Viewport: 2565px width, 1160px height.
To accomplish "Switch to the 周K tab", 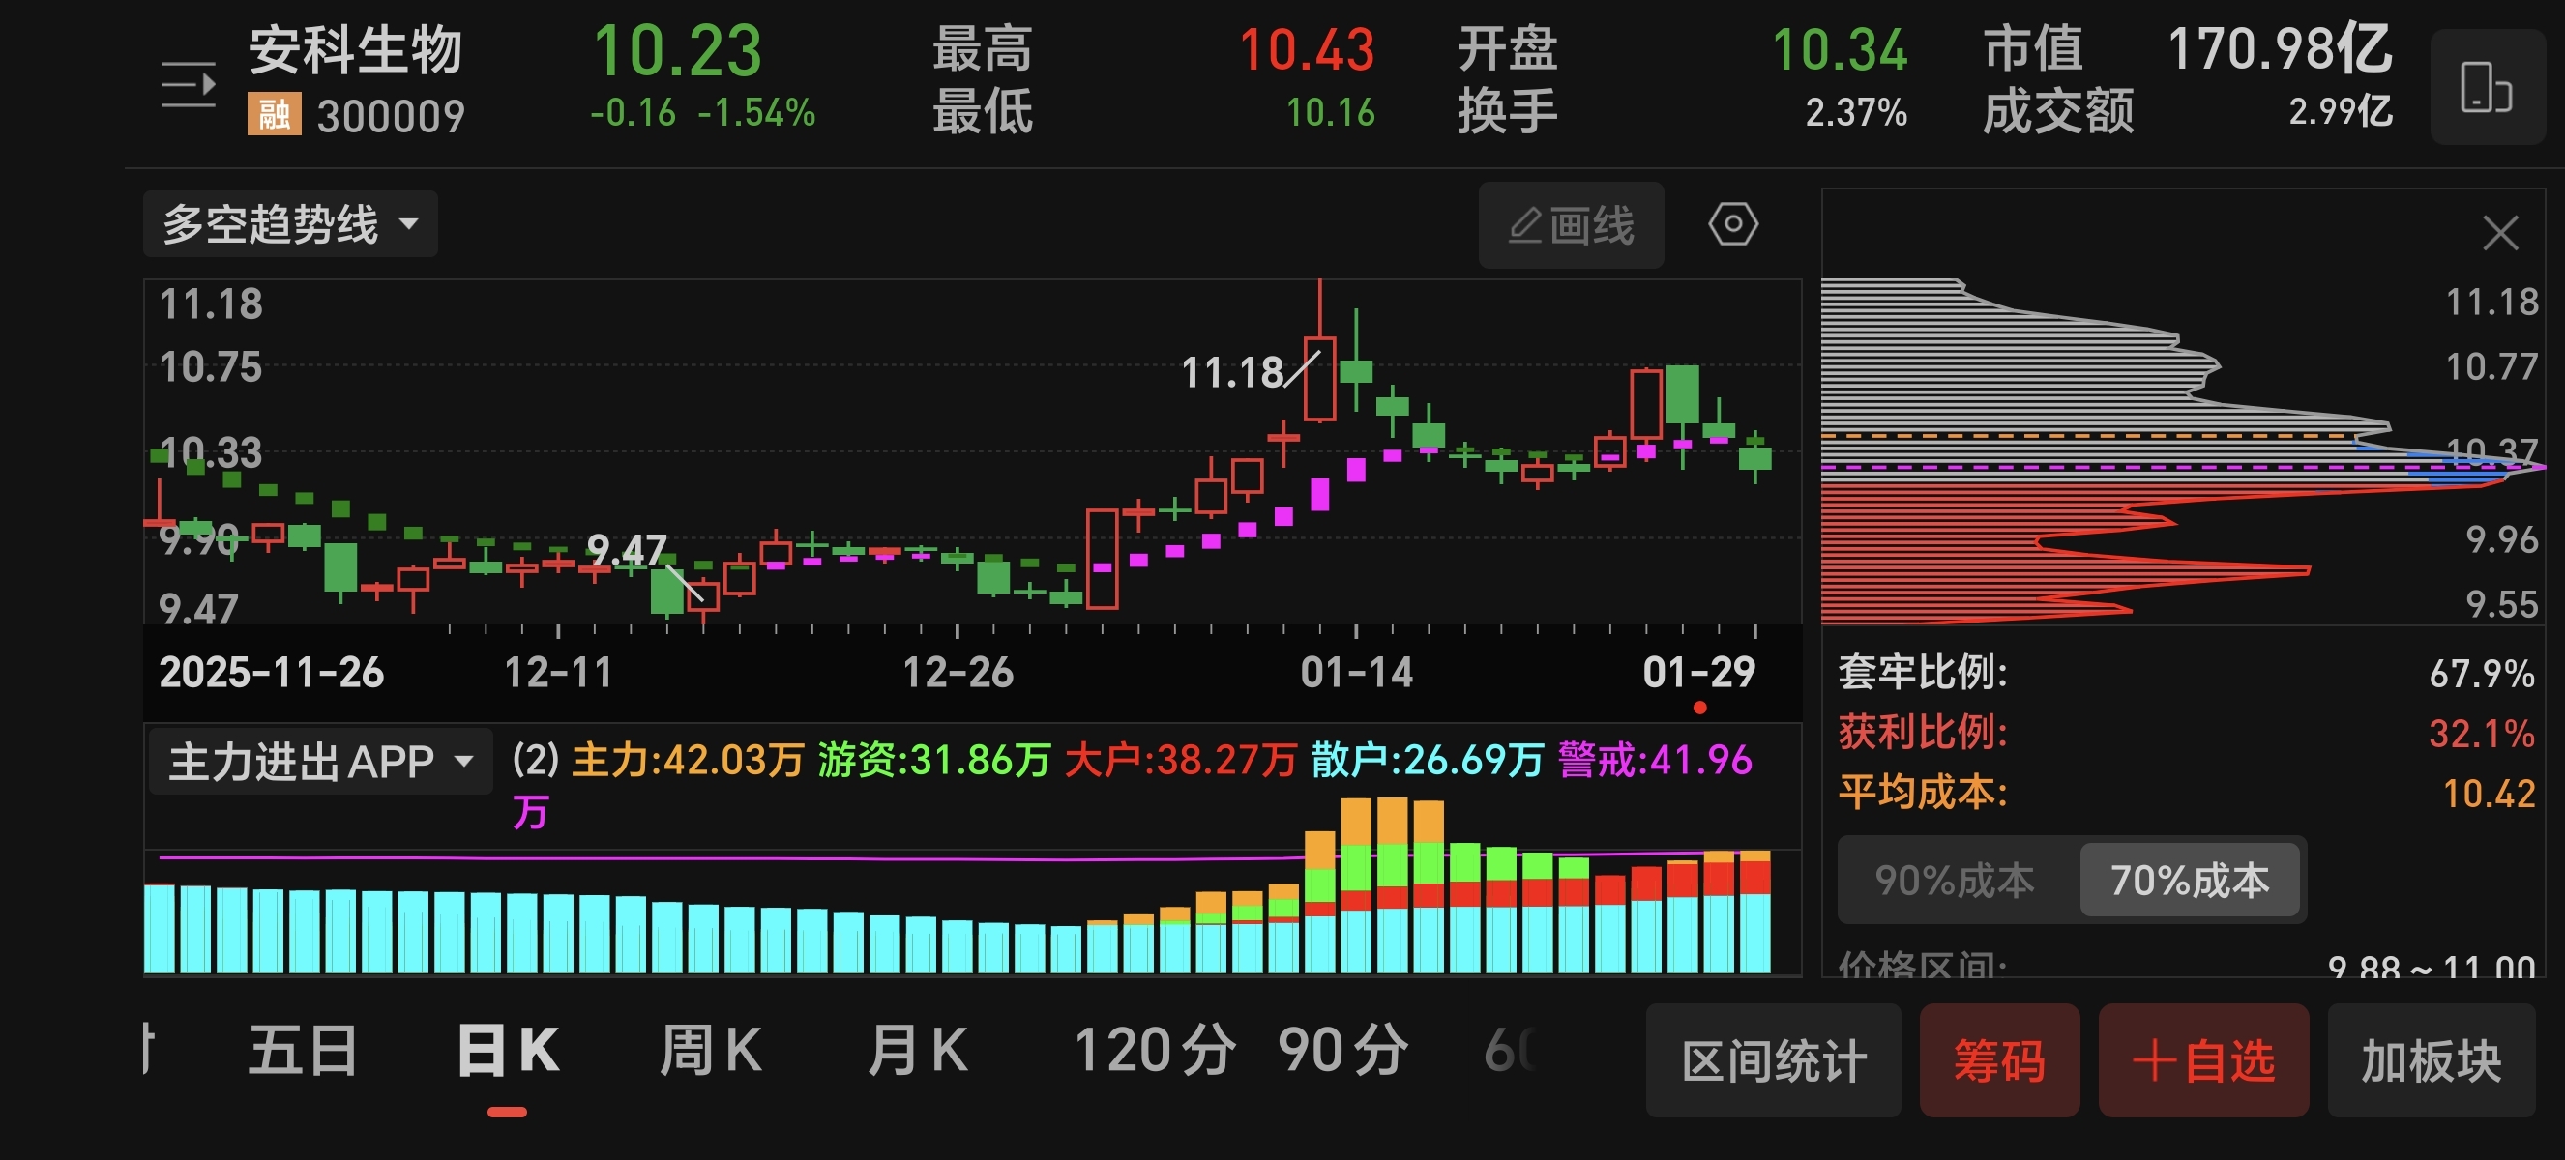I will 710,1051.
